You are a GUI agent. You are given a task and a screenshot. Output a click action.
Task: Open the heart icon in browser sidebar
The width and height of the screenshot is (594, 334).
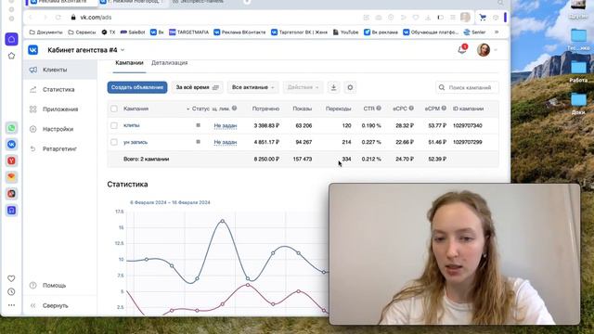tap(11, 278)
